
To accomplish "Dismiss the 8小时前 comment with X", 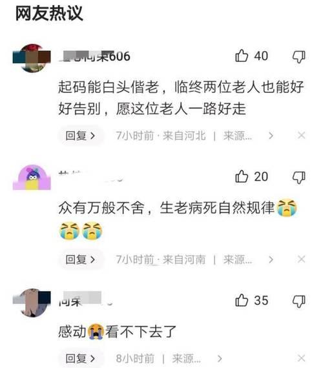I will 302,358.
